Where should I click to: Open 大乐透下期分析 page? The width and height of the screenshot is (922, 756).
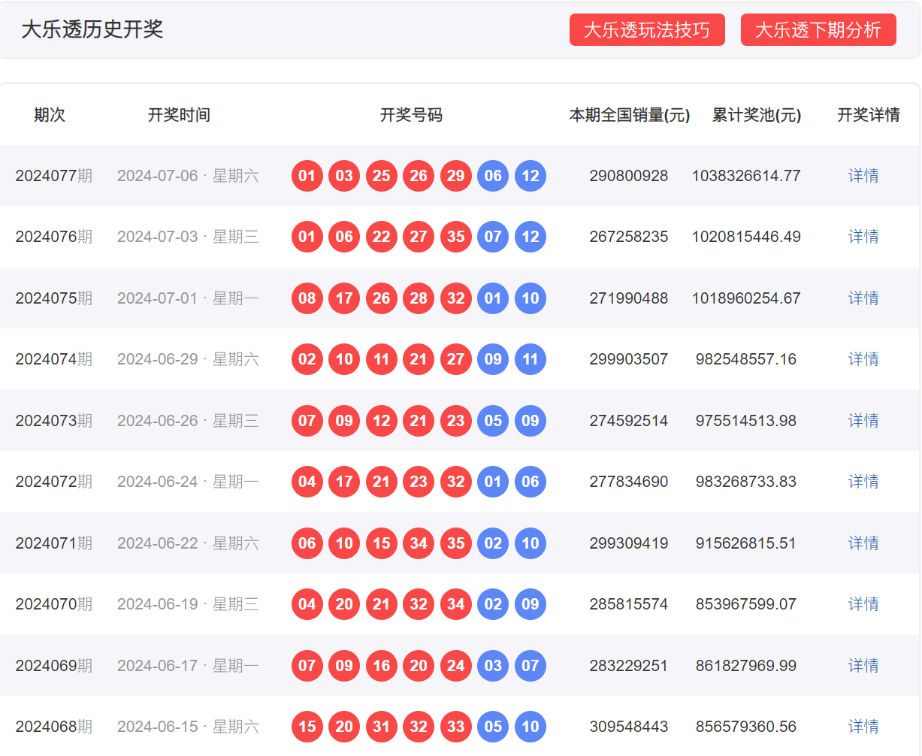(818, 30)
